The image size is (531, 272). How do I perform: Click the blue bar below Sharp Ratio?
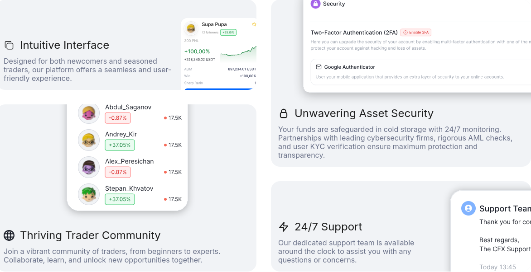coord(219,89)
